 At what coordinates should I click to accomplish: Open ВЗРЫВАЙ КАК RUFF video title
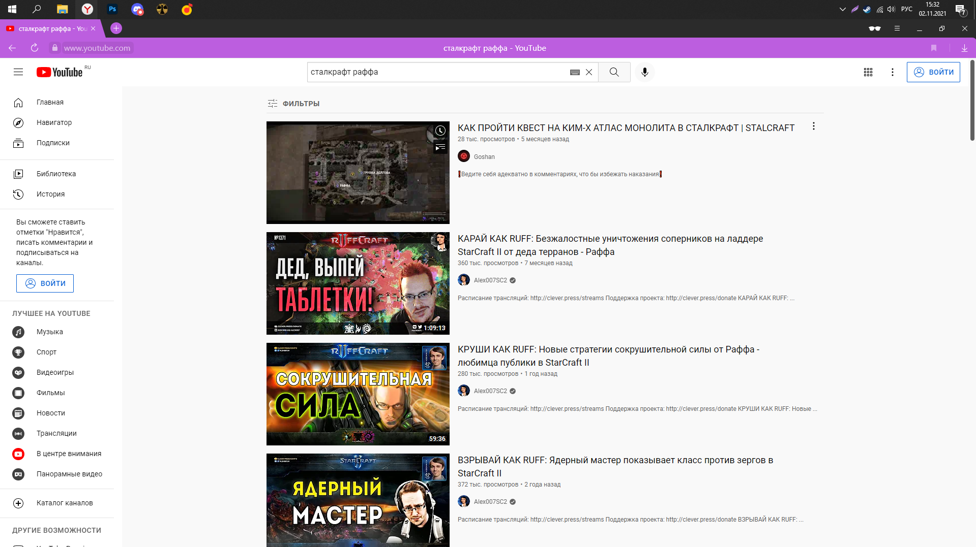click(x=615, y=467)
